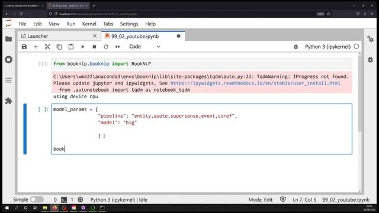379x213 pixels.
Task: Click the kernel status circle indicator
Action: tap(356, 47)
